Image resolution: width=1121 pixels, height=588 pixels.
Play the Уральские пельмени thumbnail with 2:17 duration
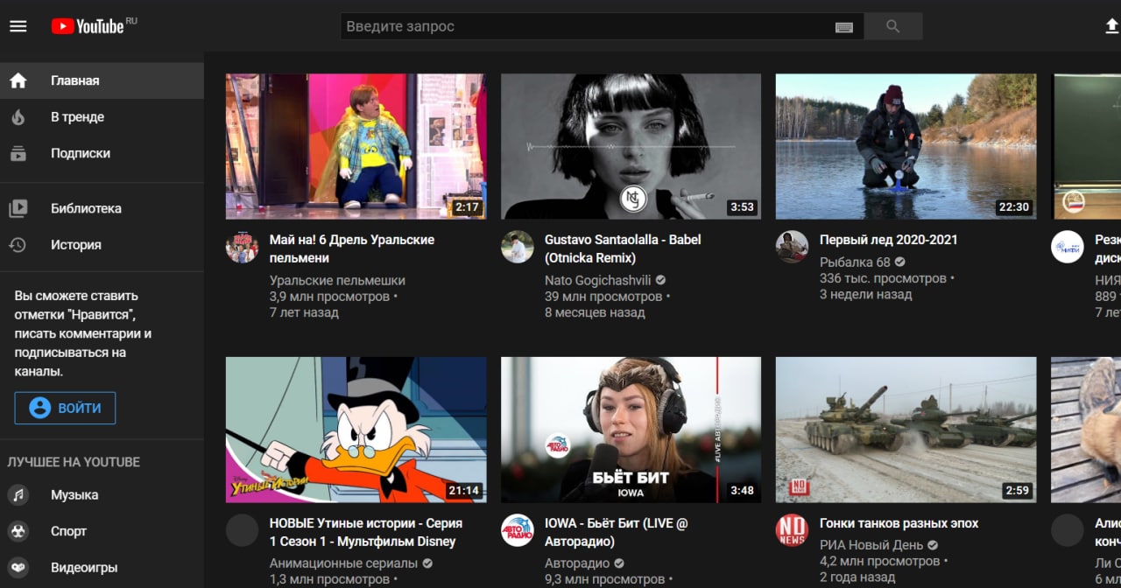(356, 146)
